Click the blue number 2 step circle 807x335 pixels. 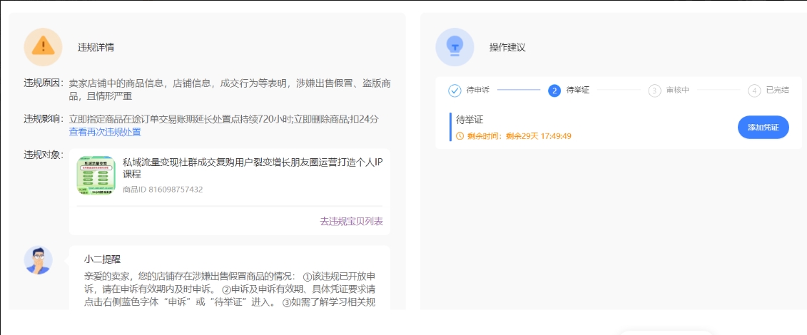(x=554, y=91)
